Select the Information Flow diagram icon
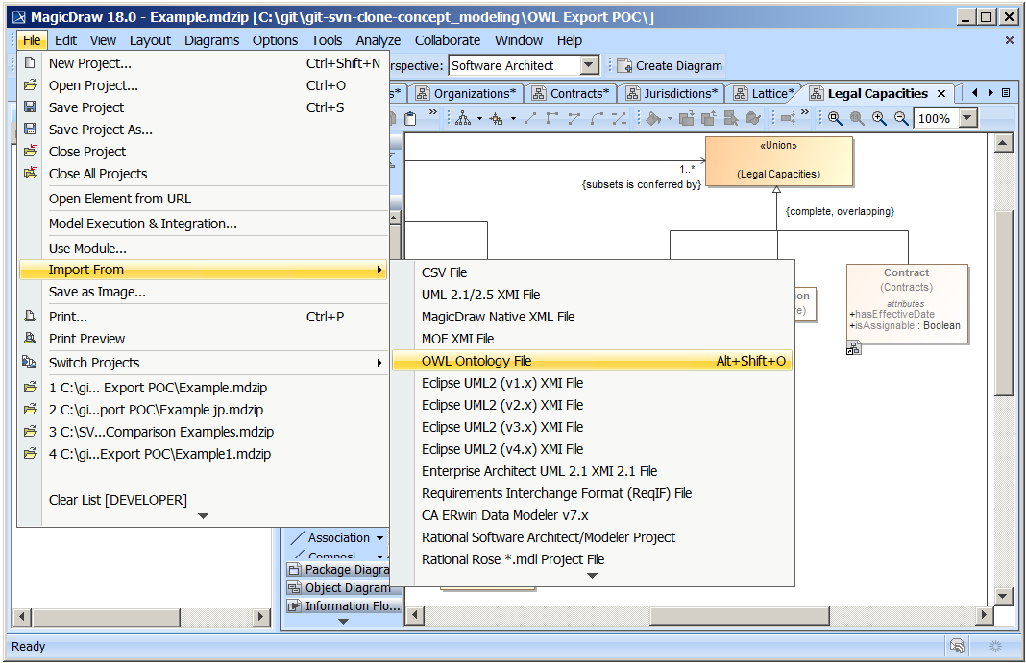Image resolution: width=1026 pixels, height=663 pixels. (x=294, y=604)
